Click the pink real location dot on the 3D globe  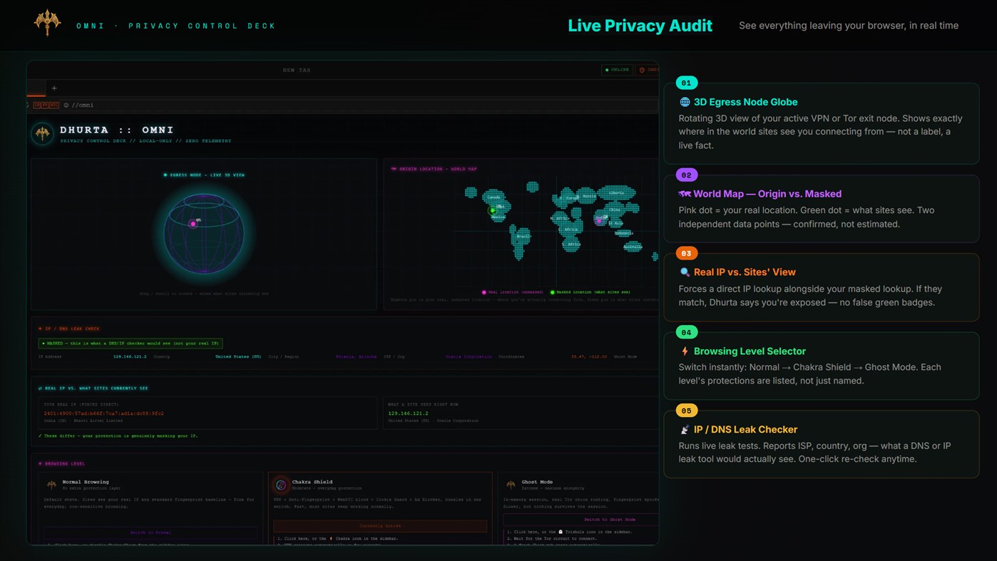point(193,224)
